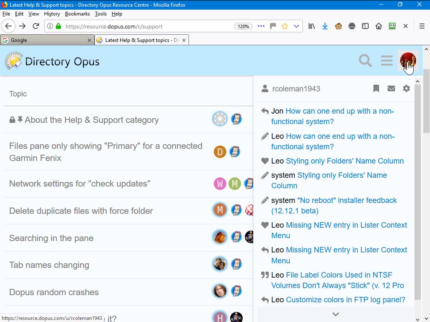Click the stop/close X icon in toolbar
The width and height of the screenshot is (430, 322).
coord(406,26)
